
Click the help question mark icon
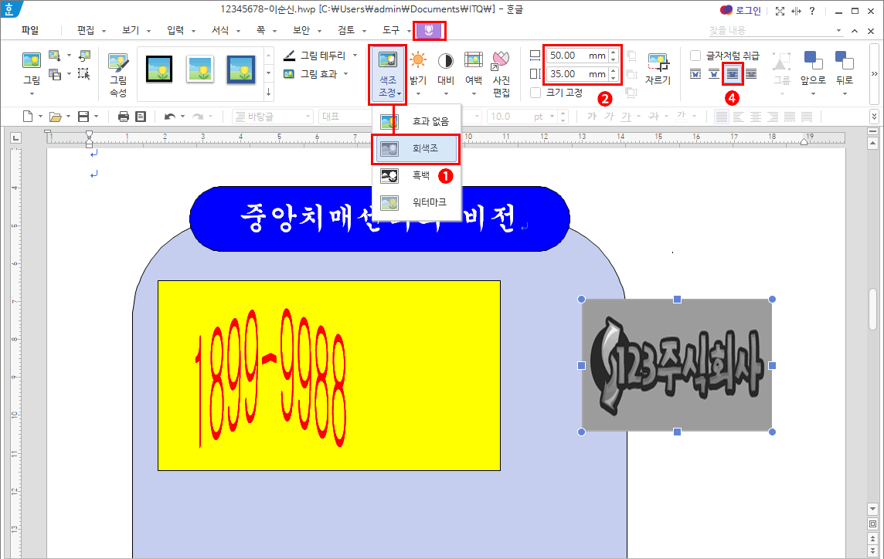[812, 11]
